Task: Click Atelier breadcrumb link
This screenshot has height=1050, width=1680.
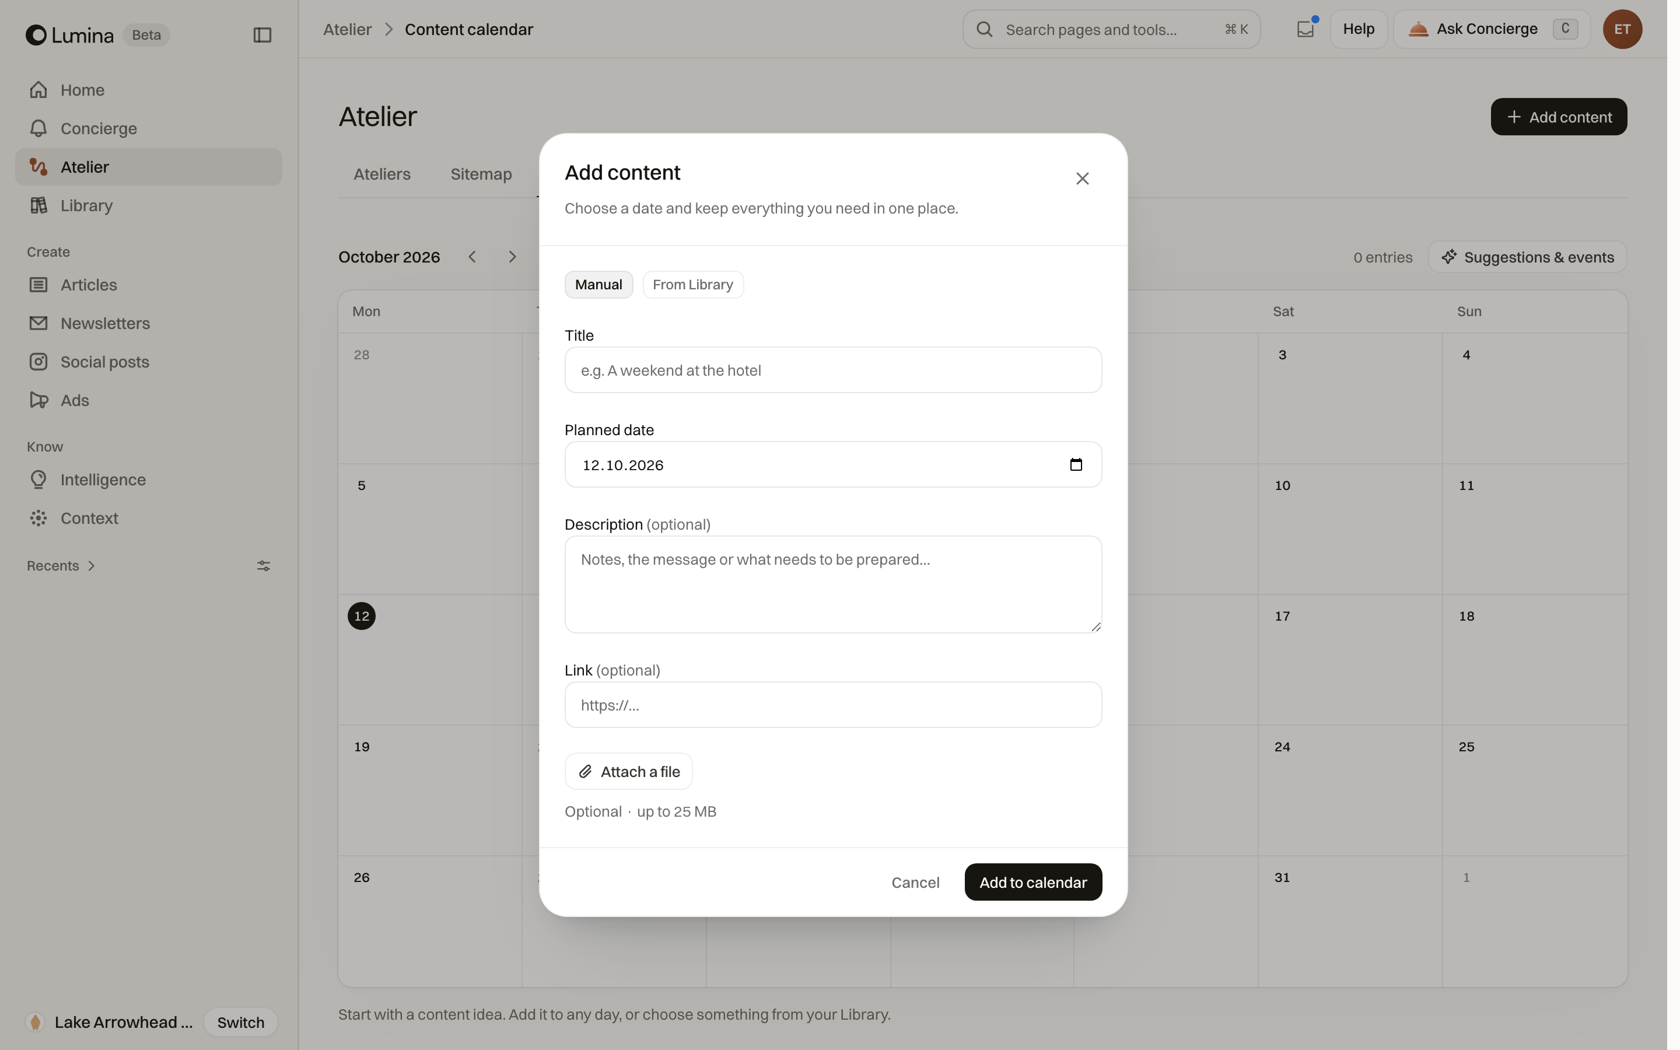Action: [x=347, y=29]
